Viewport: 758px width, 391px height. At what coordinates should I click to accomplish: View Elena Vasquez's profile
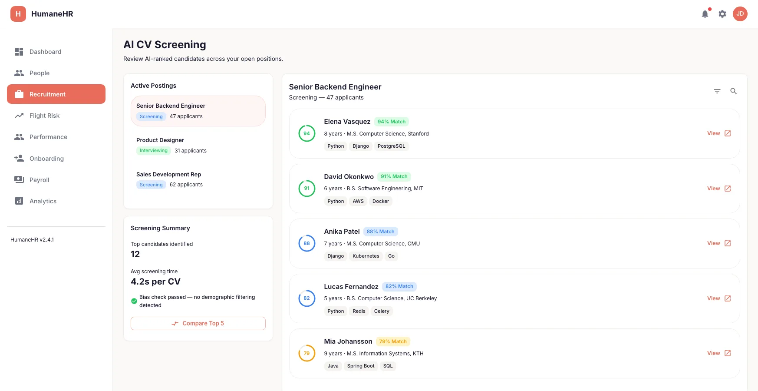(x=719, y=133)
